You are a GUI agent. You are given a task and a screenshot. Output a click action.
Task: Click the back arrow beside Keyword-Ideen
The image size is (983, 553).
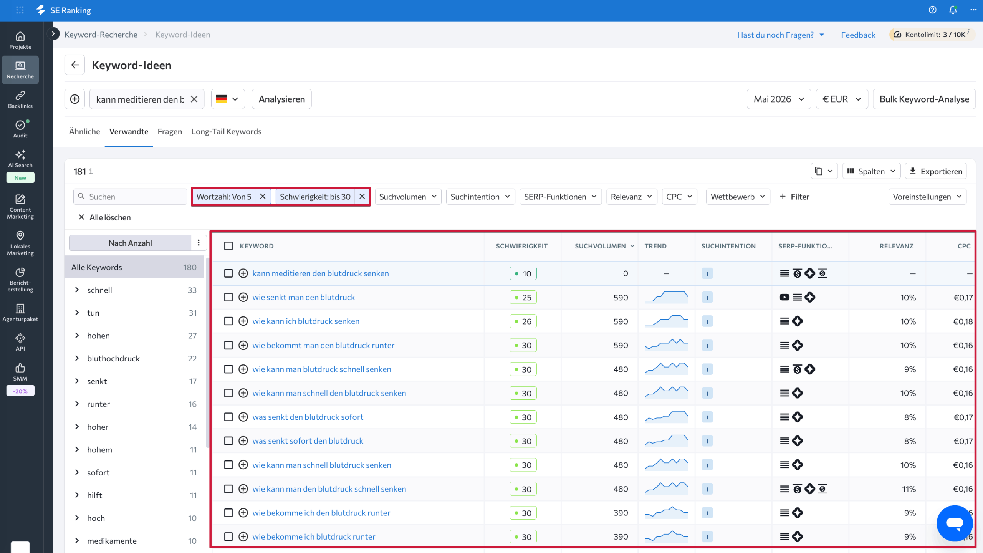click(74, 65)
